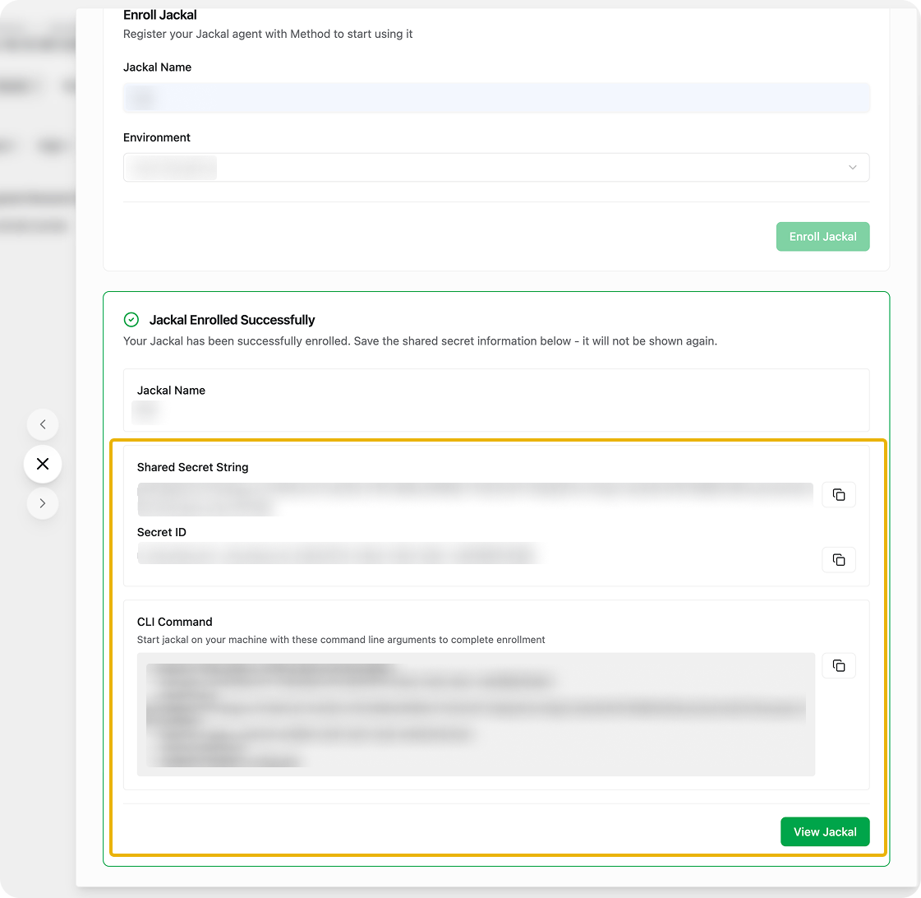The image size is (921, 898).
Task: Focus the Jackal Name input field
Action: [x=495, y=98]
